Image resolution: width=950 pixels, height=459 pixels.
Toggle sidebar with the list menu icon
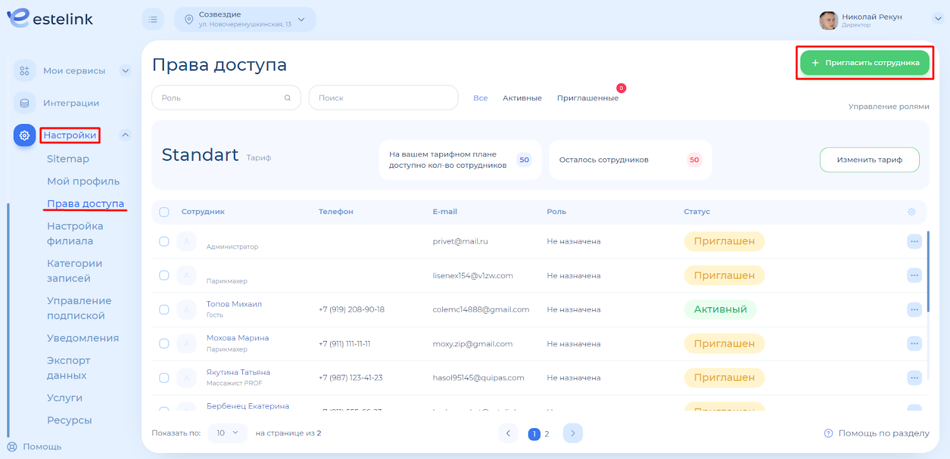[x=153, y=20]
